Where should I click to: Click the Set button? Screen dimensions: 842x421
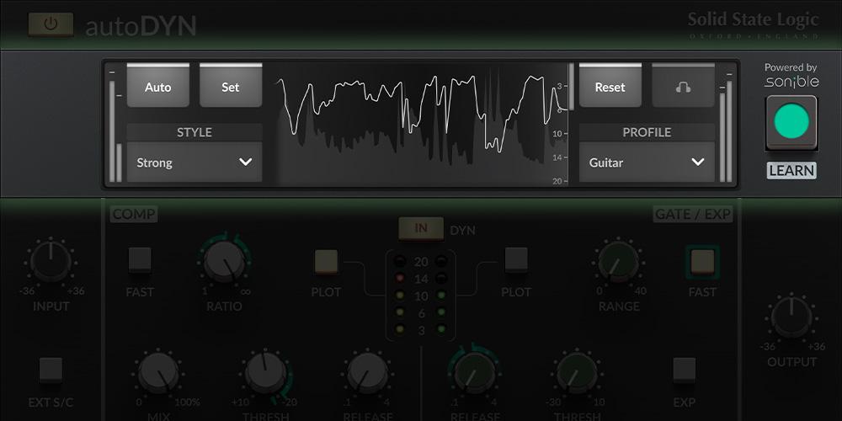(x=231, y=86)
